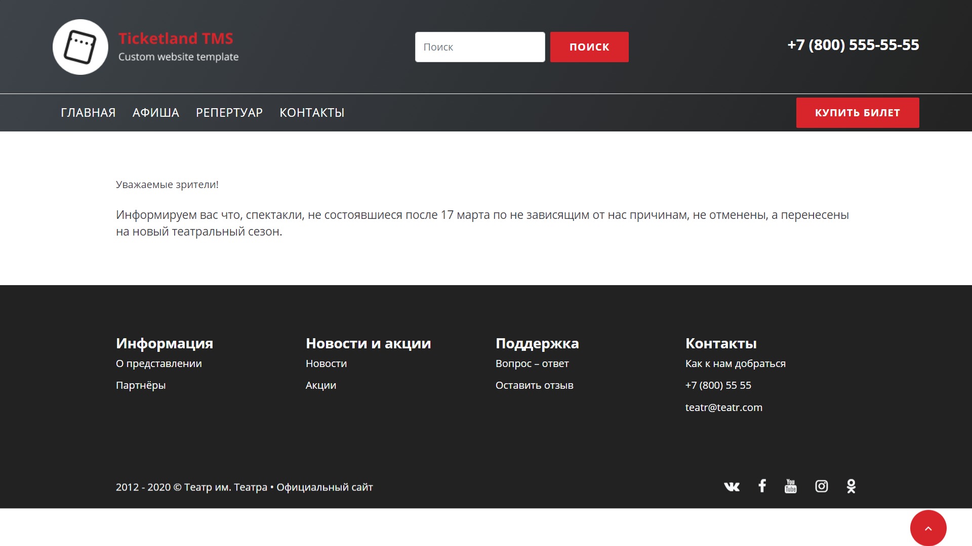Open the Вопрос – ответ link
Image resolution: width=972 pixels, height=546 pixels.
pos(532,363)
